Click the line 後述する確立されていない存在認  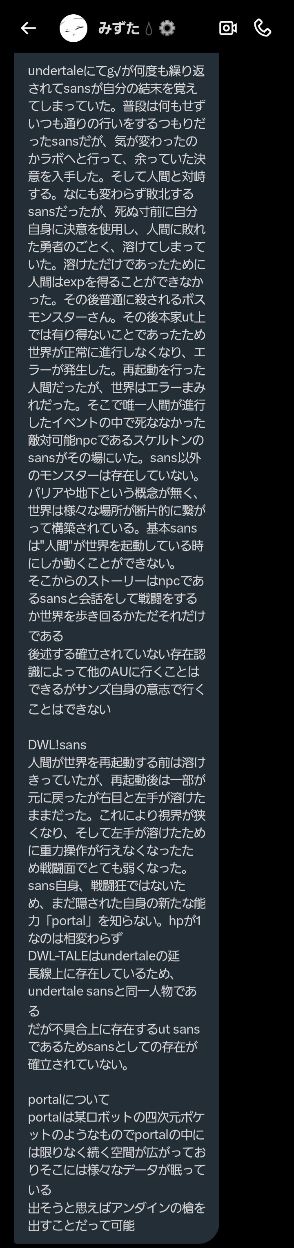(x=116, y=654)
